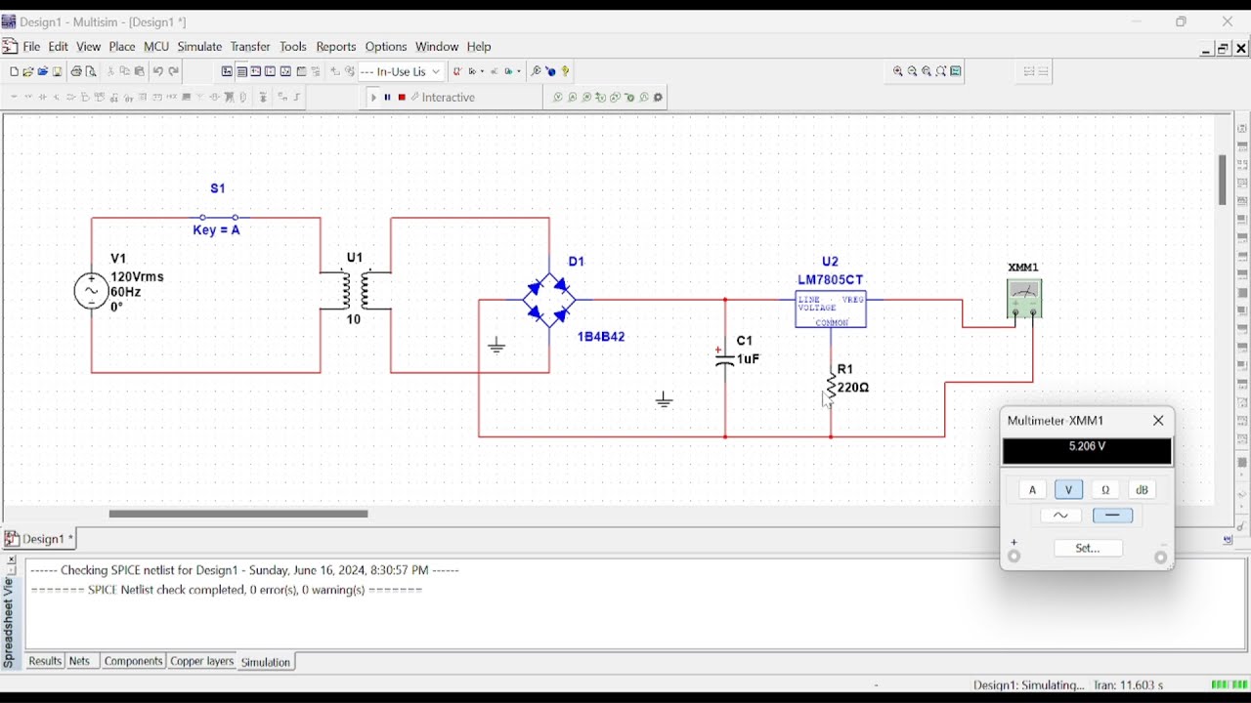1251x703 pixels.
Task: Select ohmmeter mode on multimeter
Action: [1105, 490]
